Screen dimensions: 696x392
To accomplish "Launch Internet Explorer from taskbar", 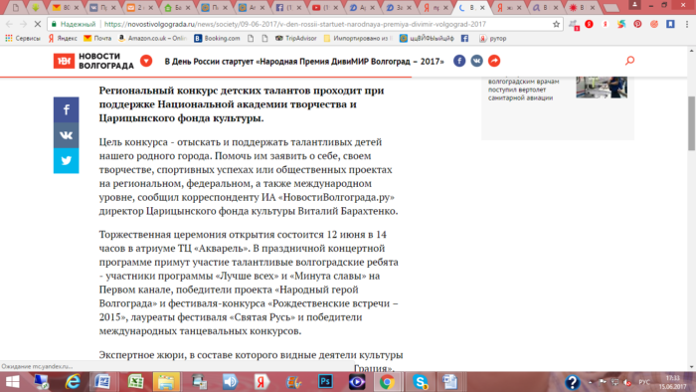I will coord(73,382).
